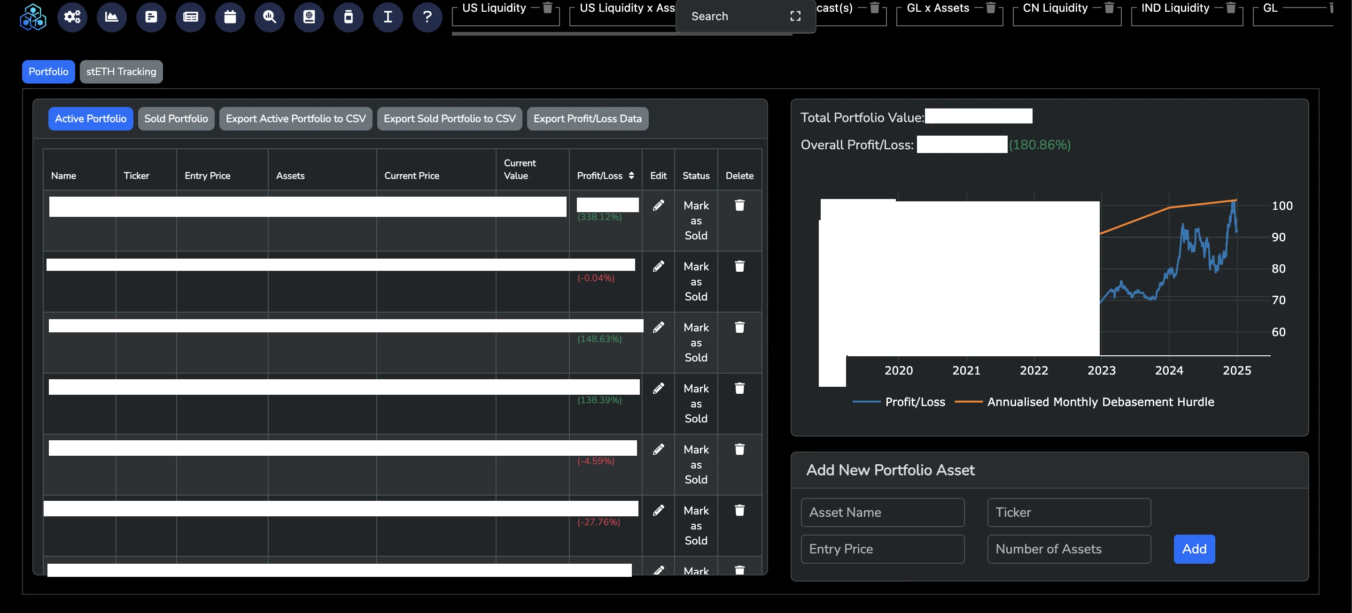Focus the Entry Price input field
The image size is (1352, 613).
pyautogui.click(x=882, y=549)
